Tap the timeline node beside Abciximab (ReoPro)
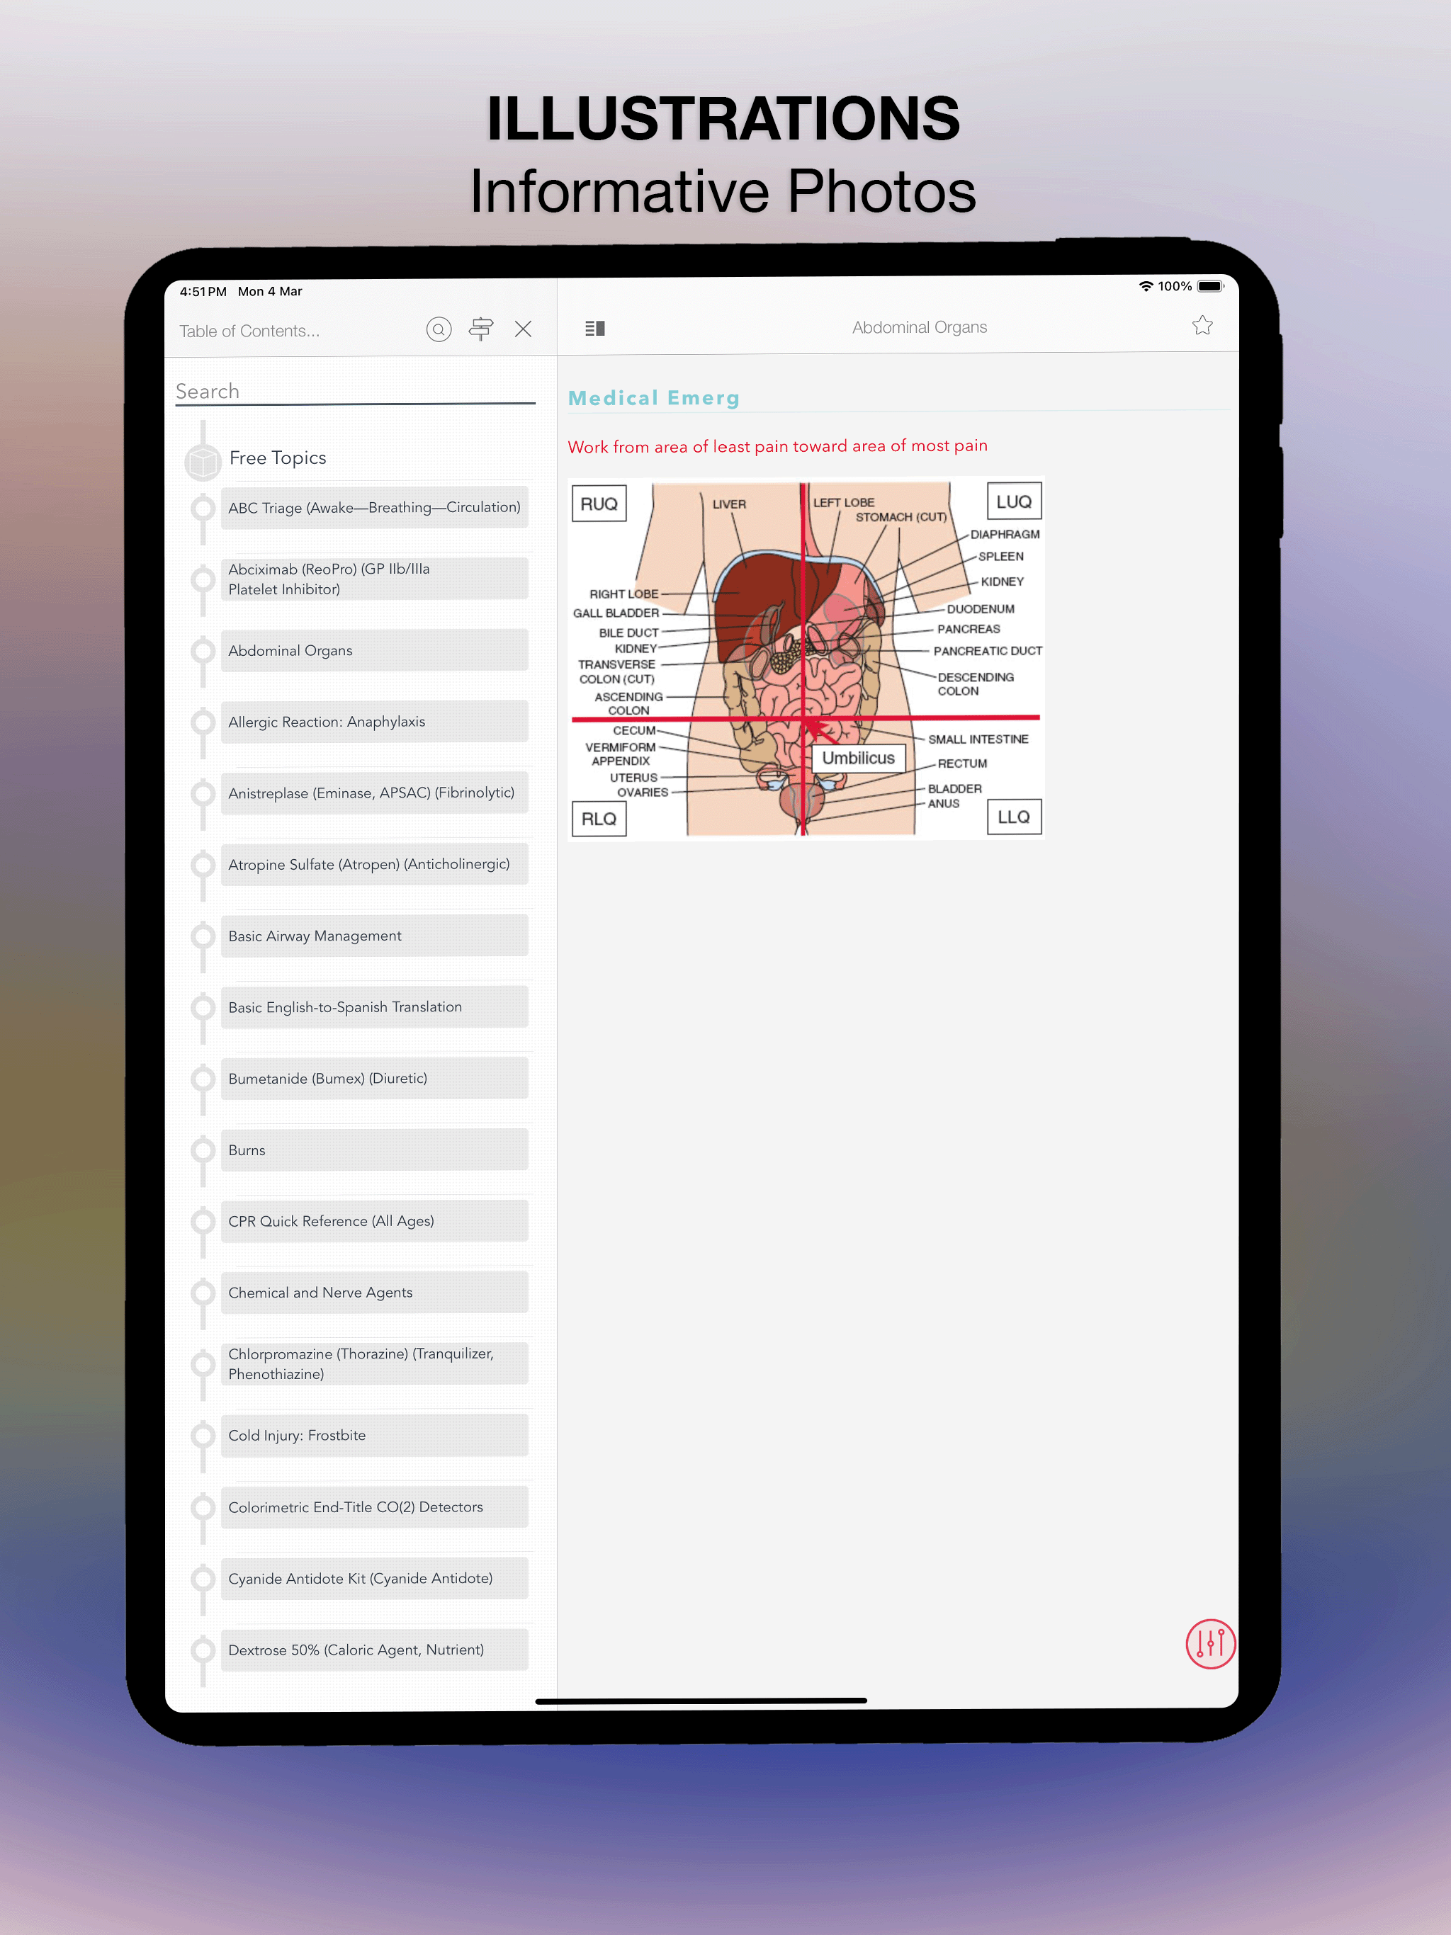1451x1935 pixels. click(203, 579)
